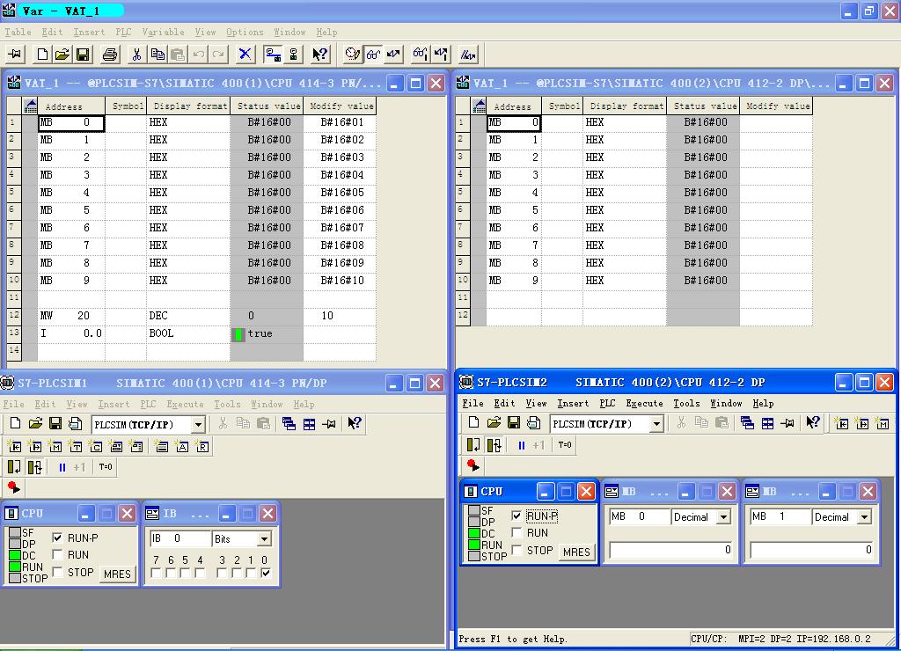Open the Bits format dropdown for IB 0
Image resolution: width=901 pixels, height=651 pixels.
264,539
